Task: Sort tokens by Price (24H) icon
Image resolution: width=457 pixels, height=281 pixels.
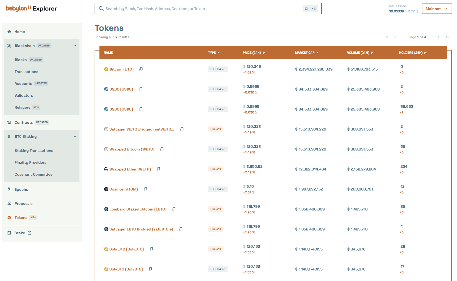Action: [x=264, y=53]
